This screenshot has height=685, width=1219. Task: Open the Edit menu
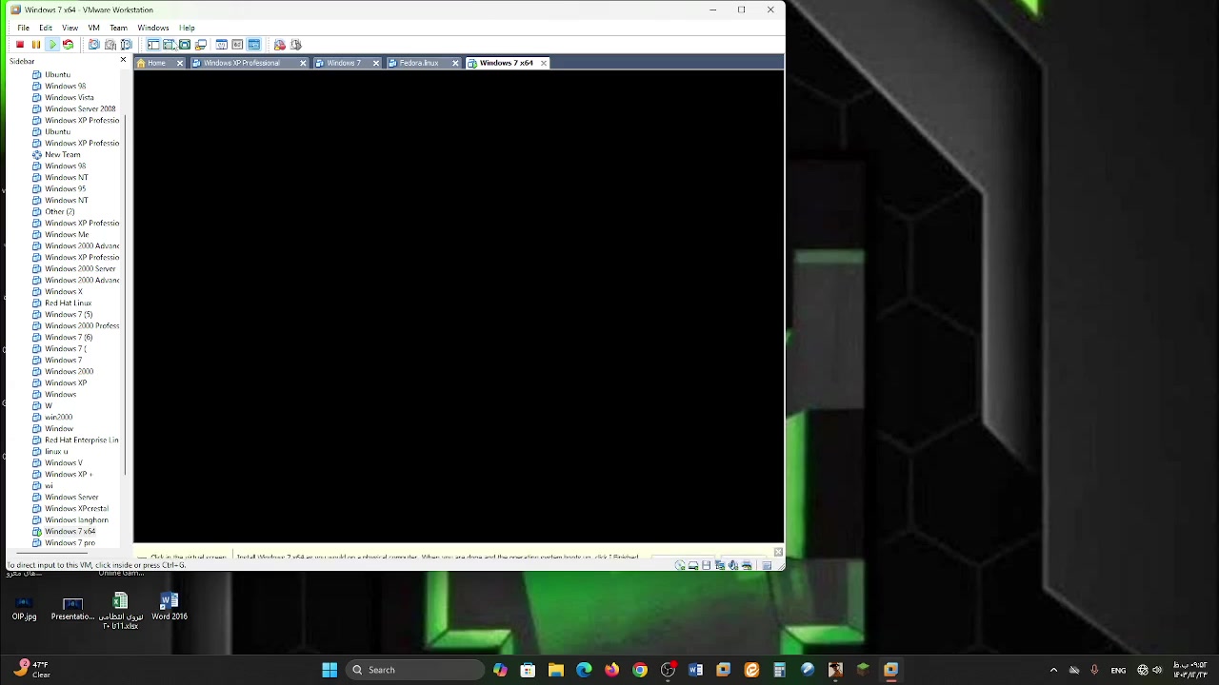click(x=46, y=28)
